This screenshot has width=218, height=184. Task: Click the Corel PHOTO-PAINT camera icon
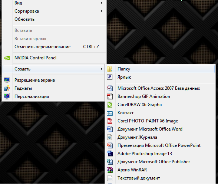click(110, 121)
